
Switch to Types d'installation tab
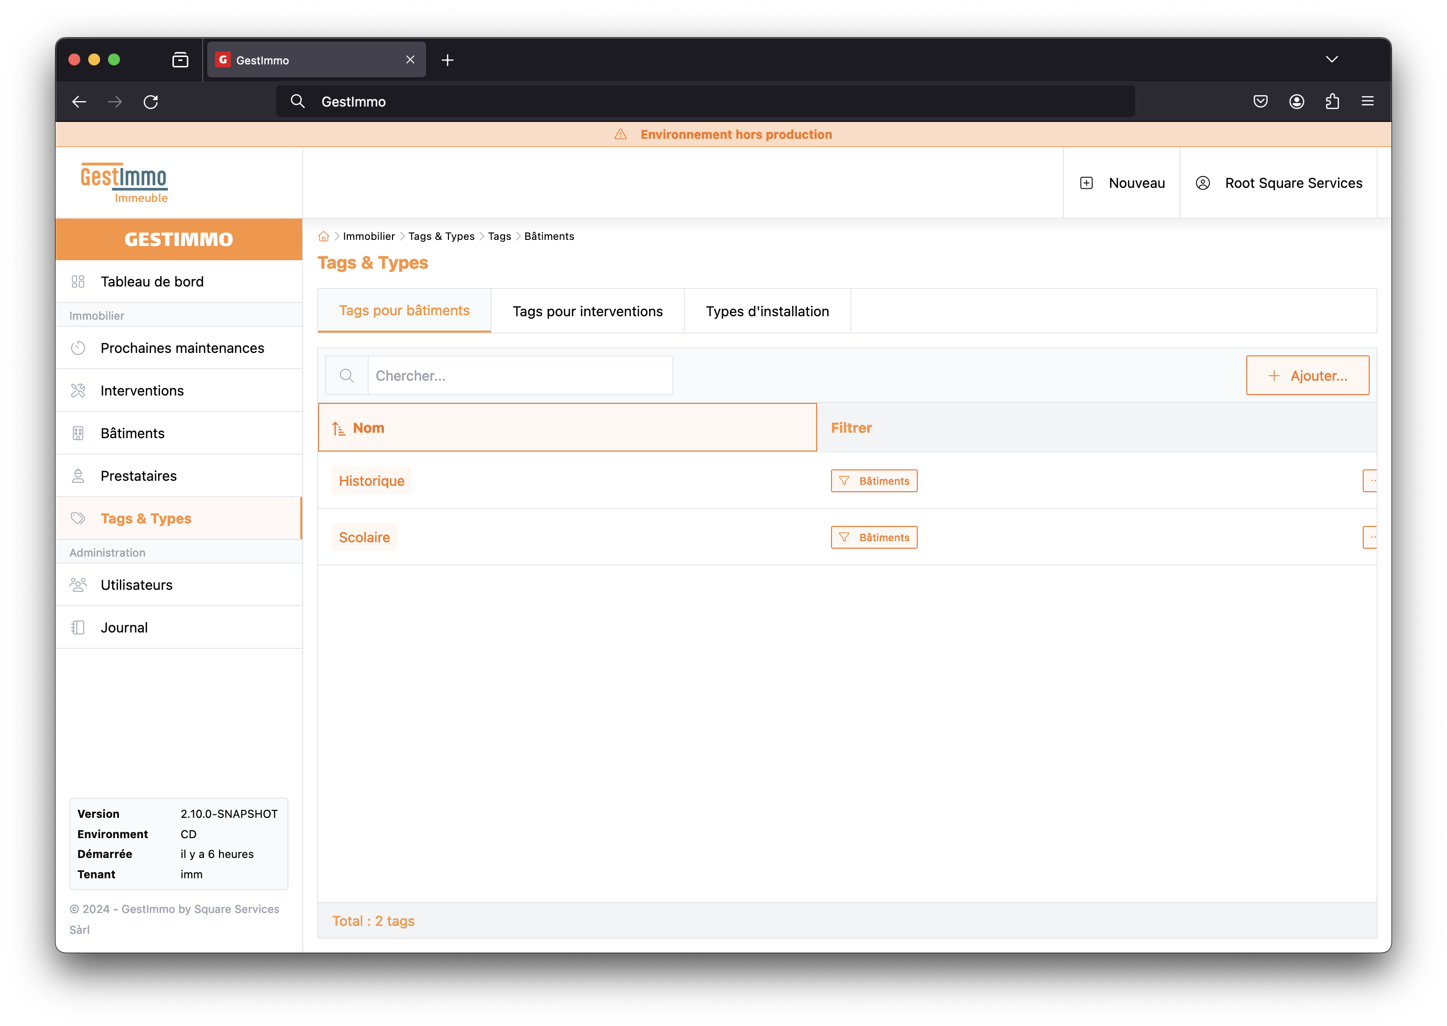point(767,311)
